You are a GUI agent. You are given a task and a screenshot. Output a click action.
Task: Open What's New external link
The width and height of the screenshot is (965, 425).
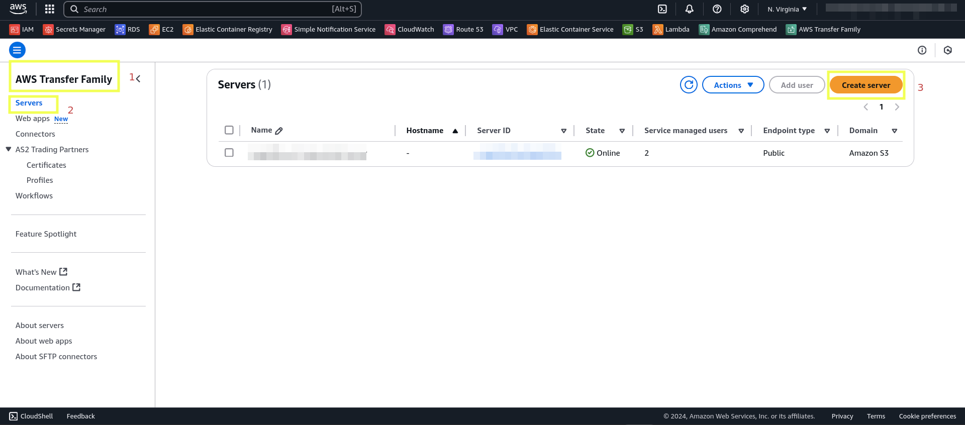pos(41,272)
